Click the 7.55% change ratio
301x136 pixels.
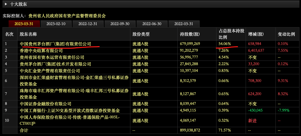283,50
